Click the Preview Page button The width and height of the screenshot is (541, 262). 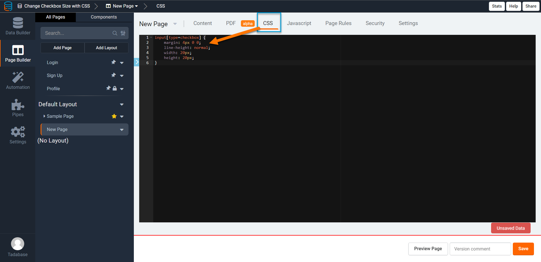pyautogui.click(x=428, y=249)
